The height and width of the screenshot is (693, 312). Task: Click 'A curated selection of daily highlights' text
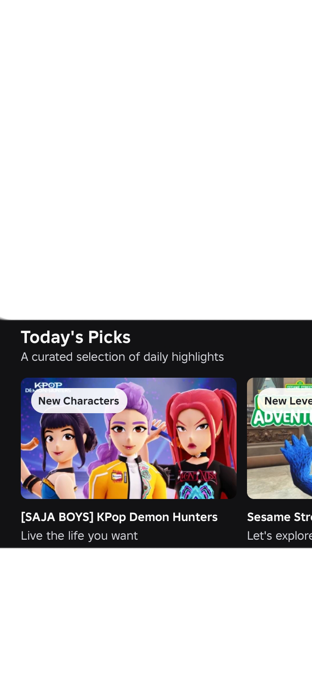point(122,356)
